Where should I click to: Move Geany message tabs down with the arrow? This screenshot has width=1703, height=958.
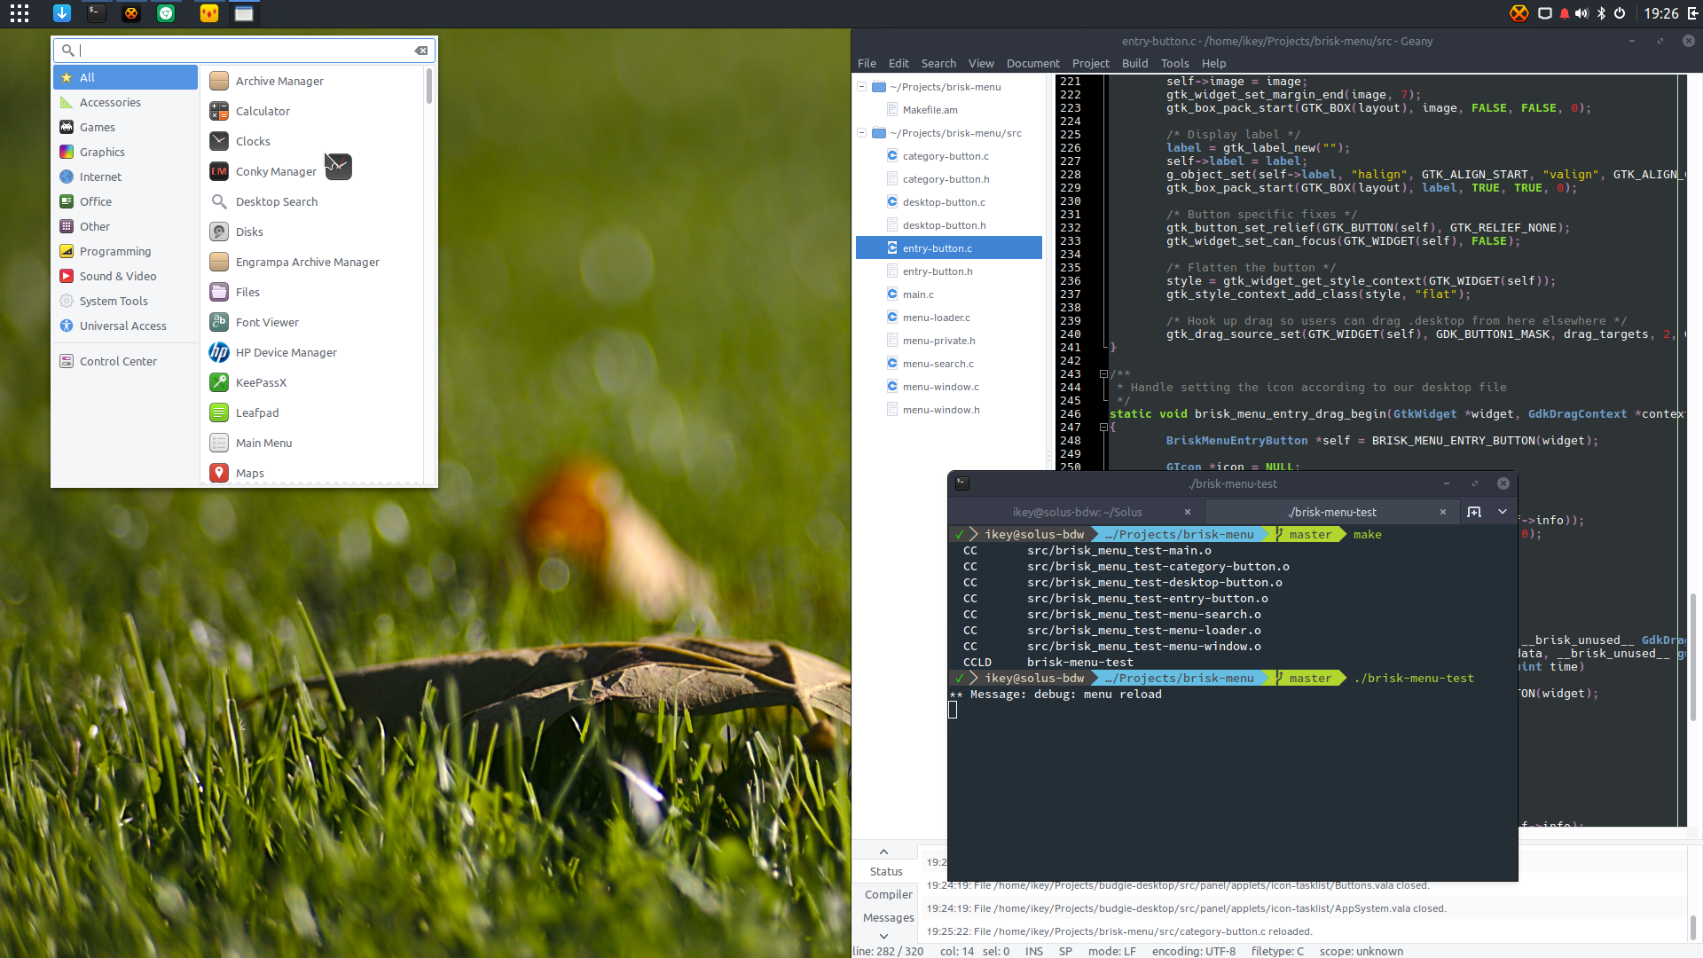(x=883, y=936)
